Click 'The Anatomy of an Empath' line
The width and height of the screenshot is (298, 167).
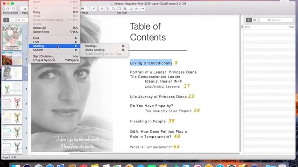click(168, 111)
